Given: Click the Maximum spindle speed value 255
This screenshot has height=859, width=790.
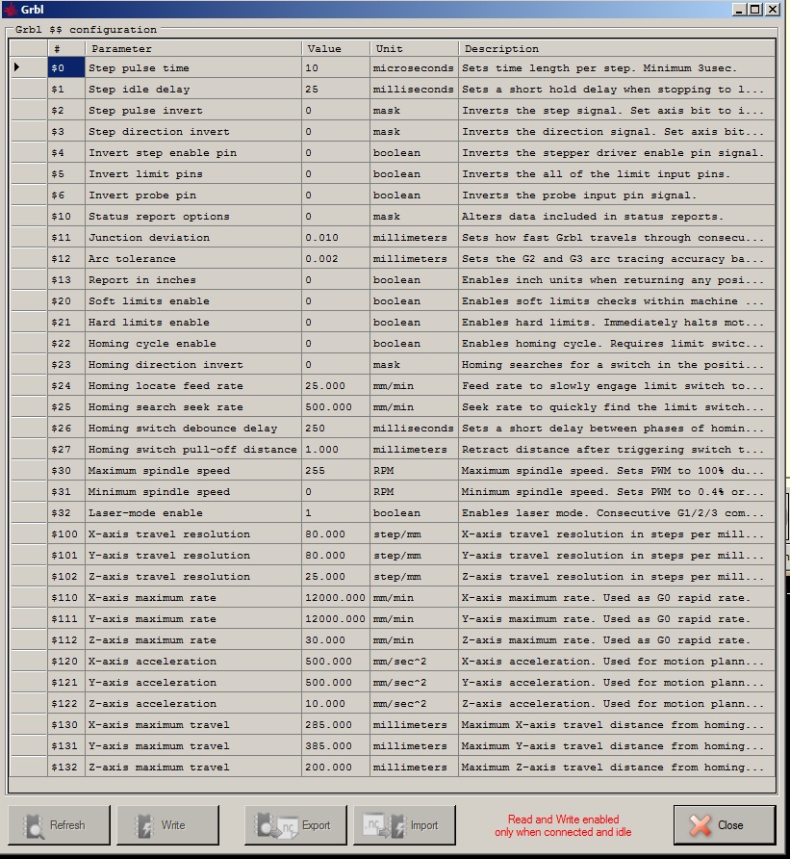Looking at the screenshot, I should click(x=336, y=470).
